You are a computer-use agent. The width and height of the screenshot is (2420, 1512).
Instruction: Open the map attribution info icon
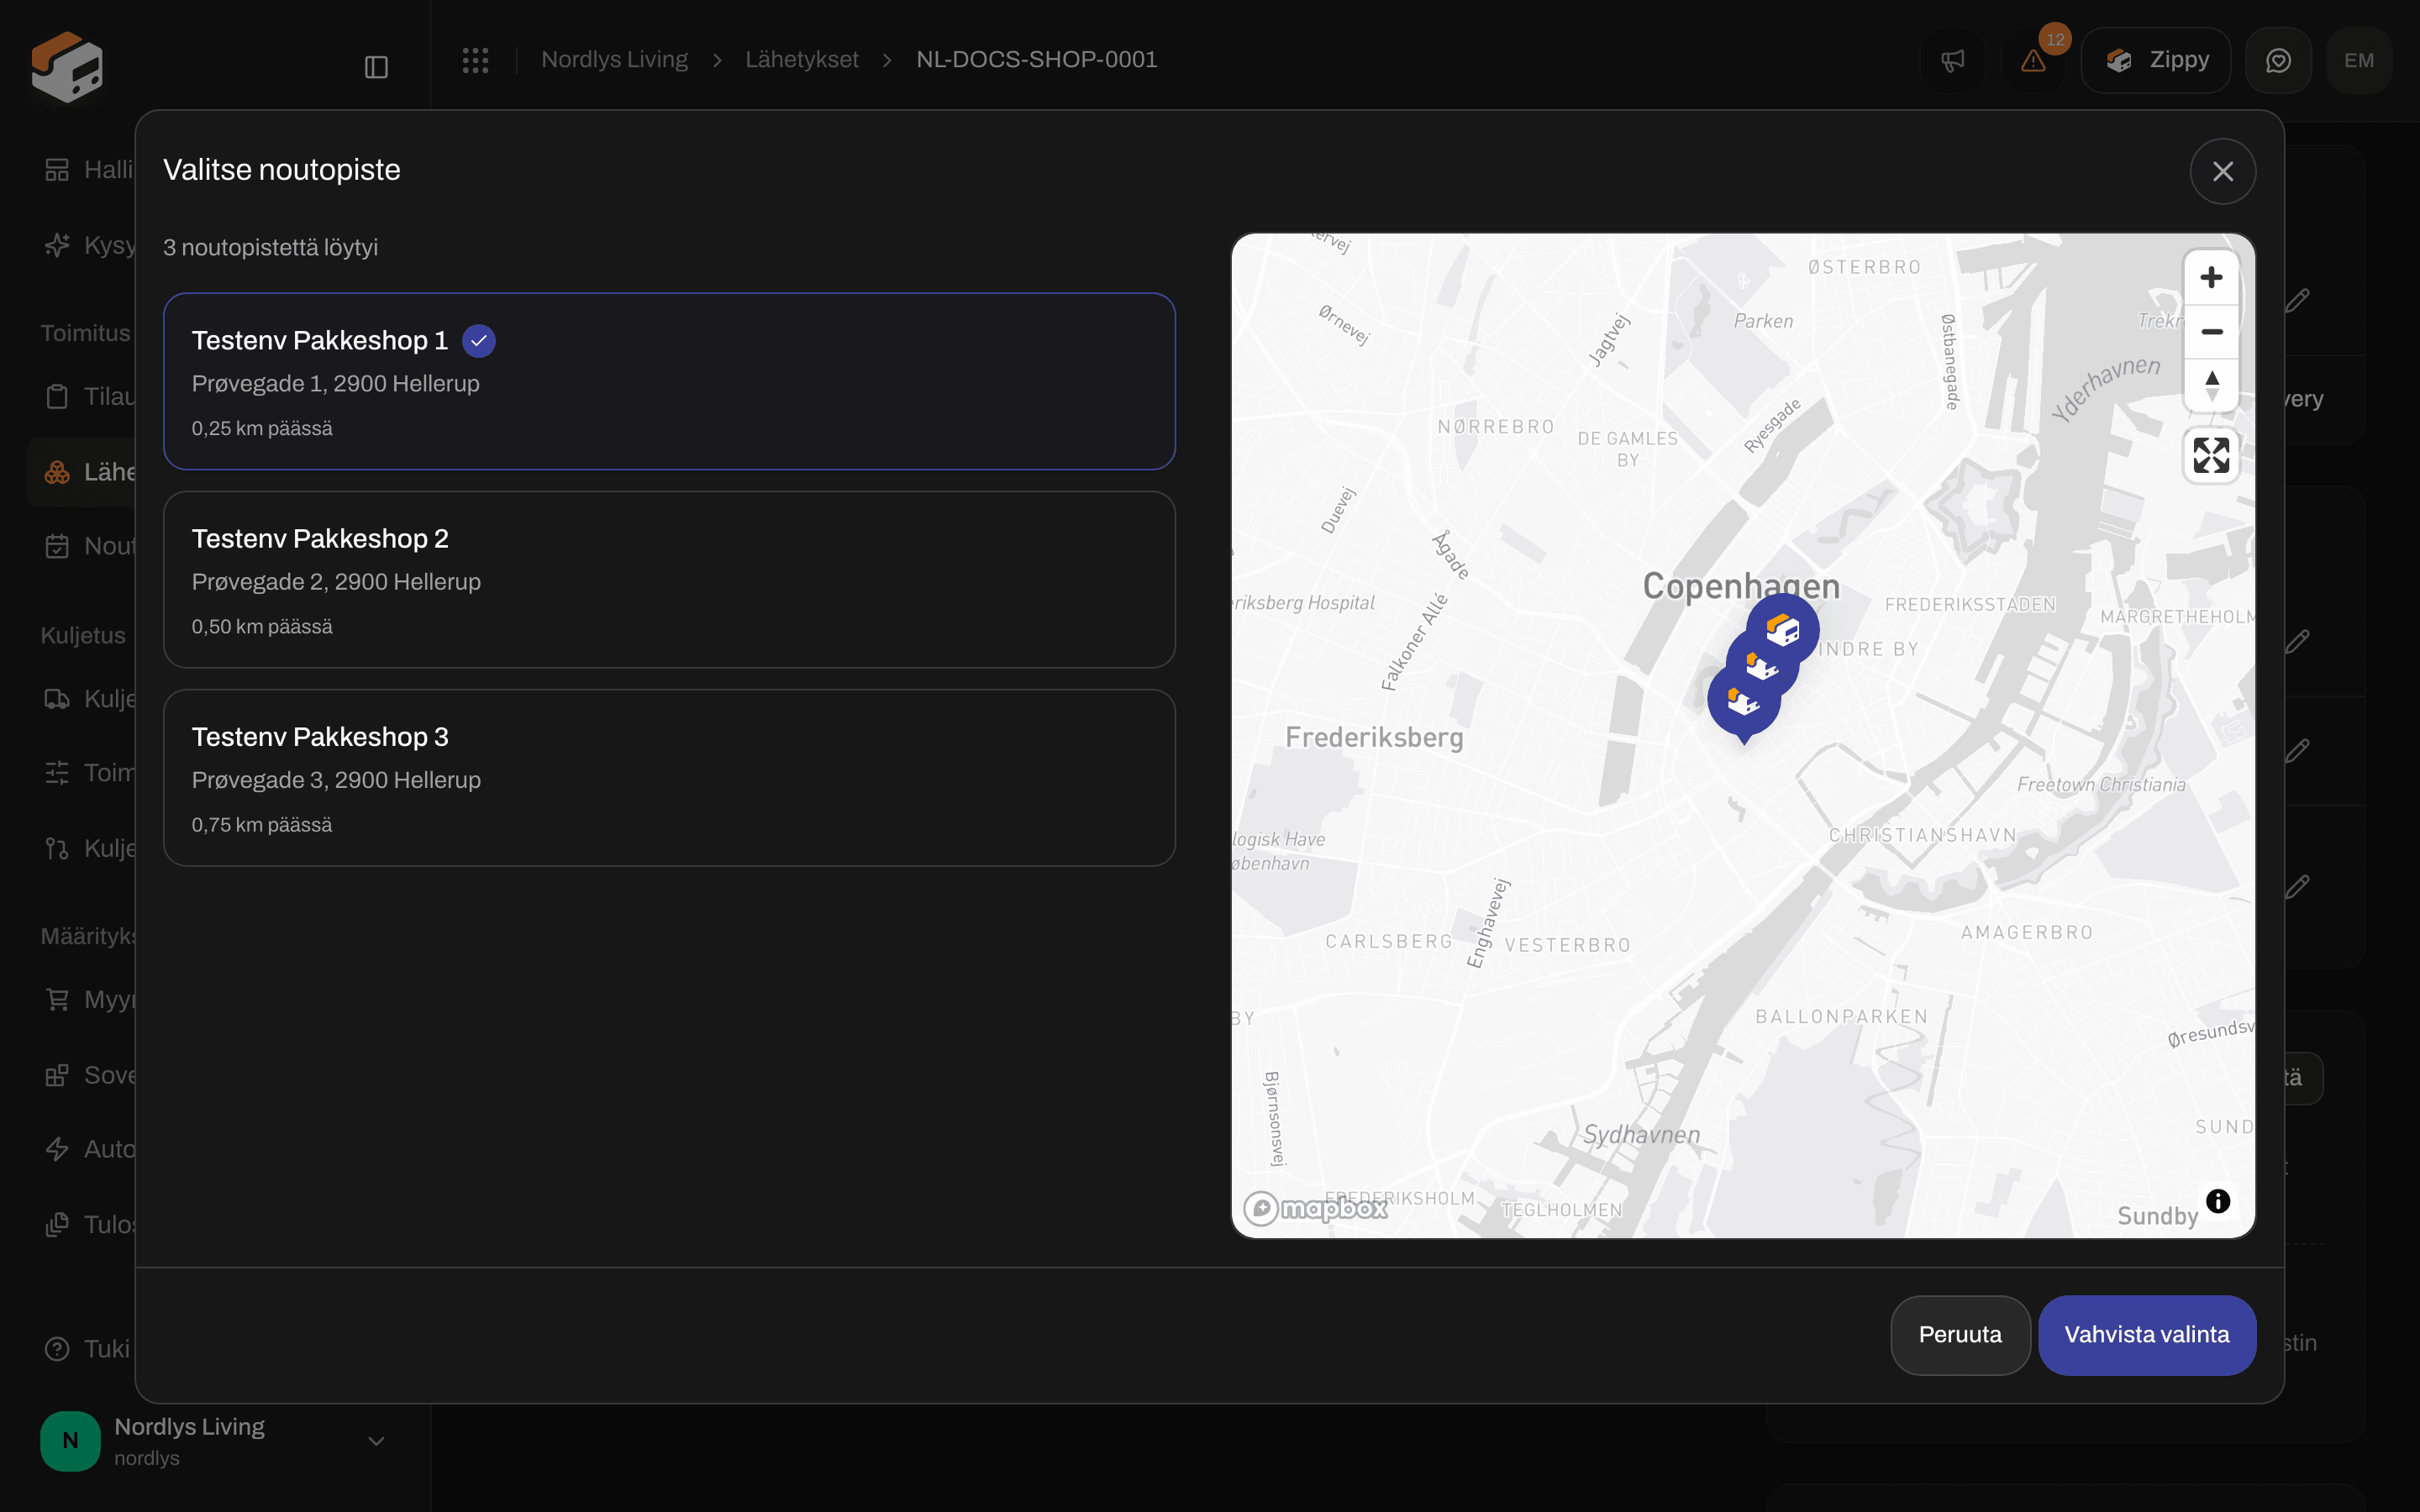tap(2218, 1201)
